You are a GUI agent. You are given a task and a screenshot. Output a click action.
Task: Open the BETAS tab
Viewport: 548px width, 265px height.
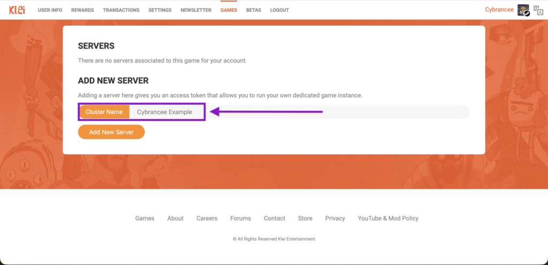[x=253, y=10]
